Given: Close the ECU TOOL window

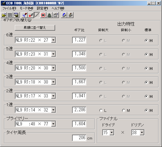Looking at the screenshot, I should [x=158, y=3].
